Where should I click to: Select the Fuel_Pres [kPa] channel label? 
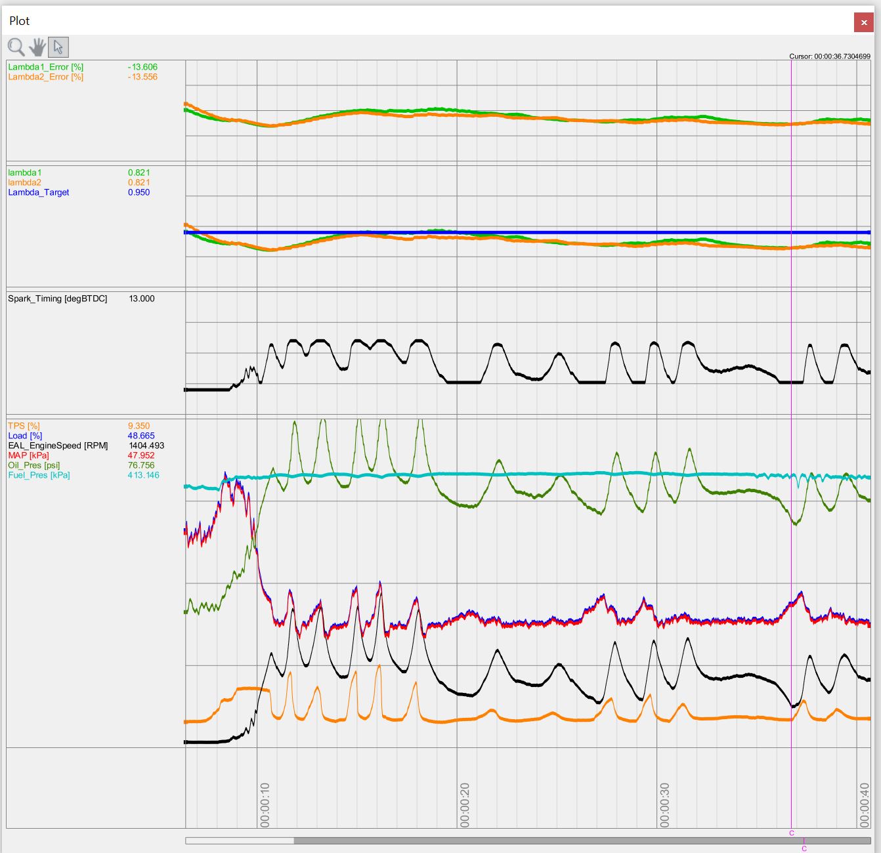click(x=39, y=475)
